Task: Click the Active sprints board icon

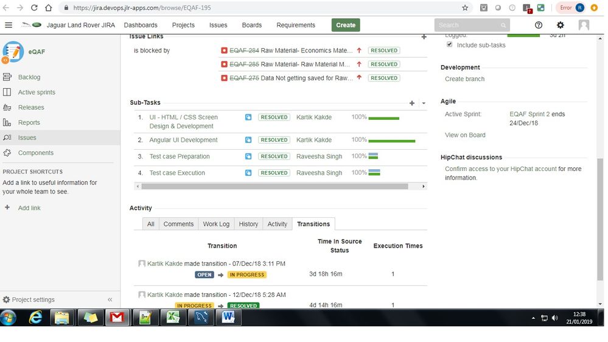Action: (x=7, y=92)
